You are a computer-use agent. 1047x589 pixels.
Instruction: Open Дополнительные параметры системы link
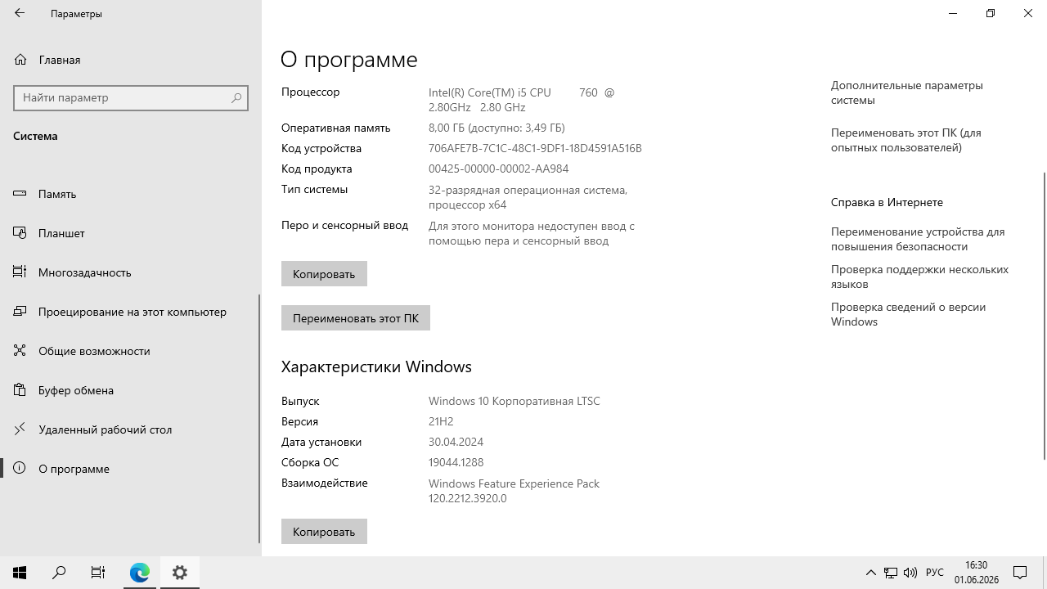907,92
